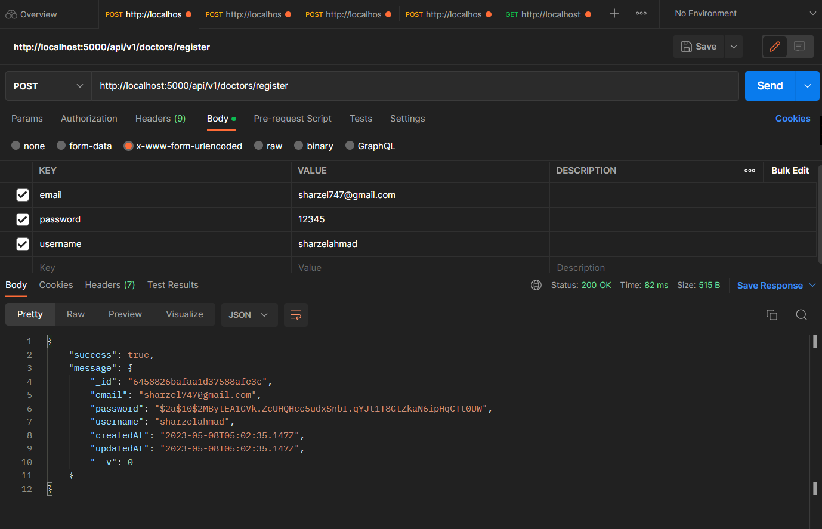Open Cookies management link
This screenshot has width=822, height=529.
793,119
